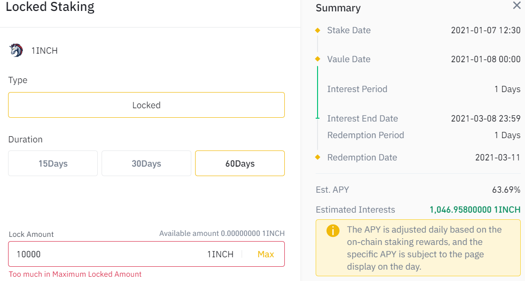525x281 pixels.
Task: Click the 1INCH unicorn logo icon
Action: (x=16, y=50)
